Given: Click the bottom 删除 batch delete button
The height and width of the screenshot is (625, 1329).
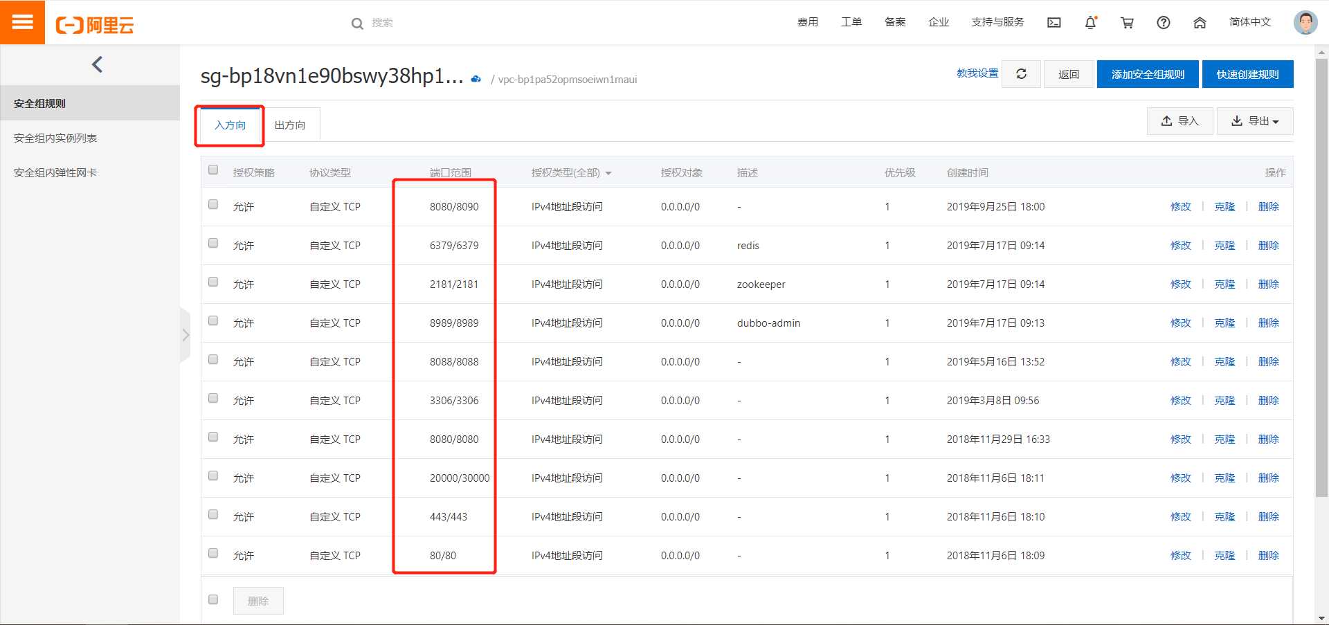Looking at the screenshot, I should coord(258,601).
